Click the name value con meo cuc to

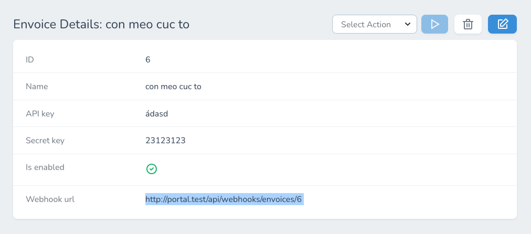[x=173, y=87]
